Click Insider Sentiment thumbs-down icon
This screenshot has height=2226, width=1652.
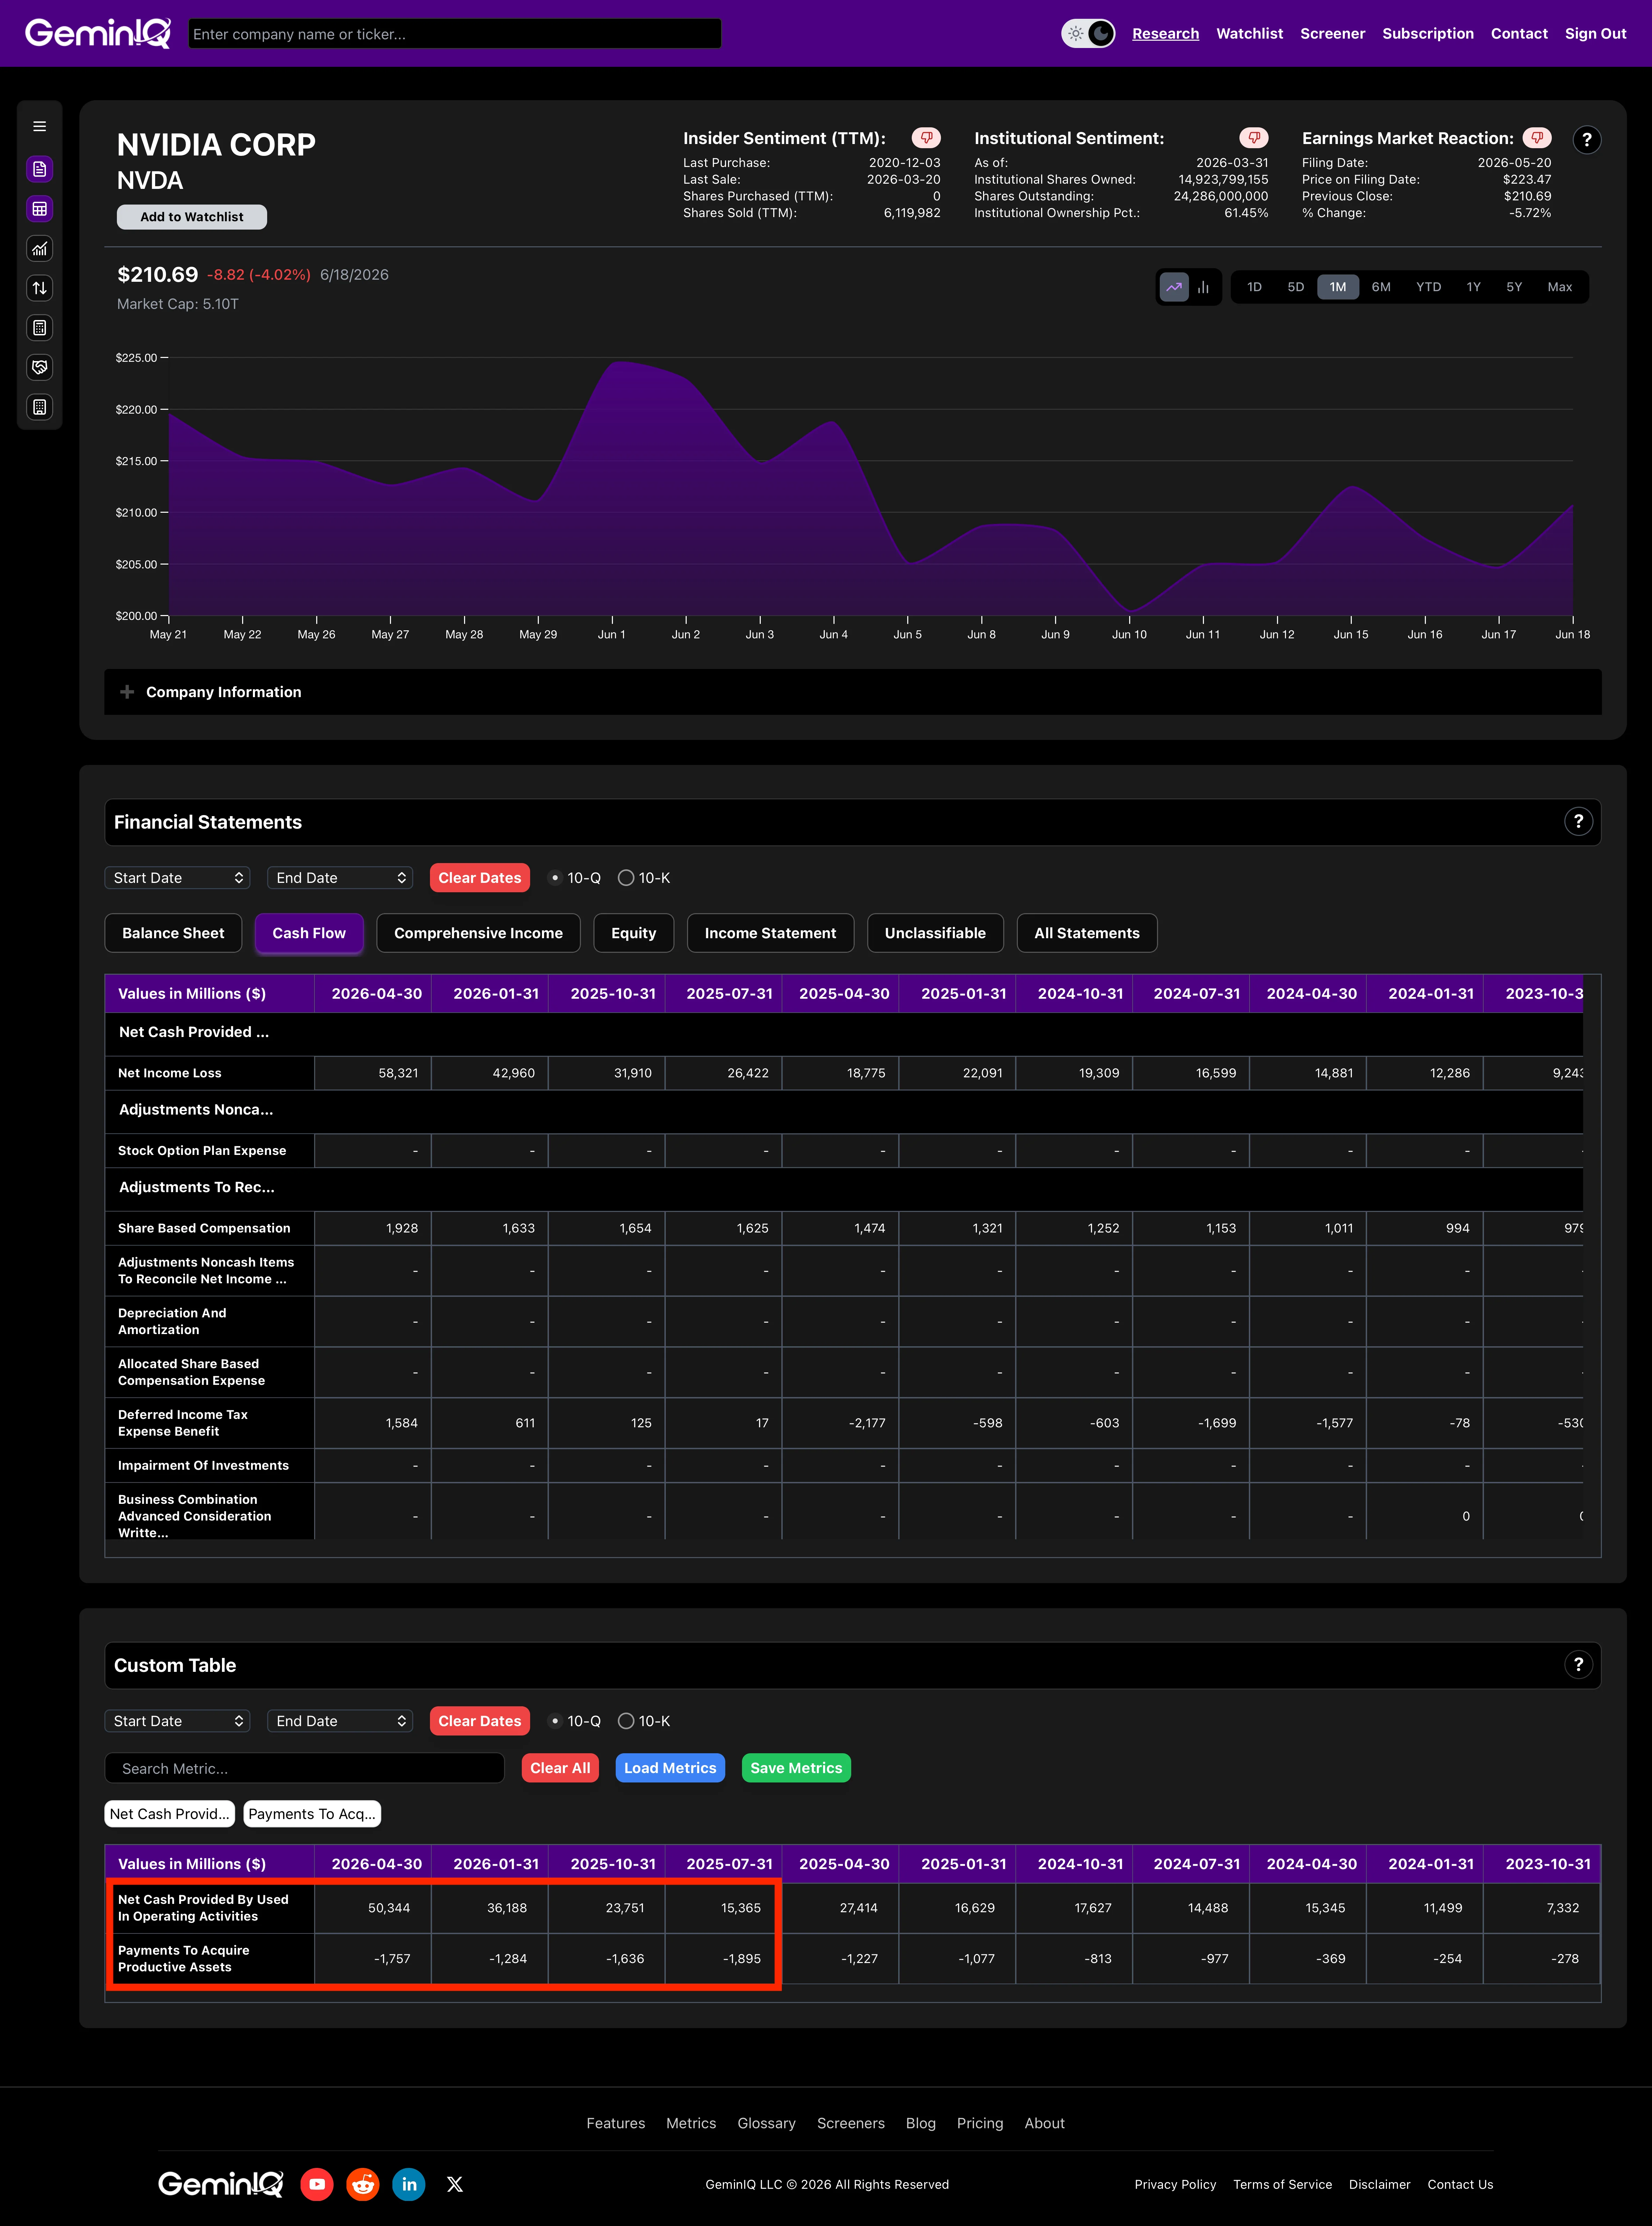tap(926, 138)
